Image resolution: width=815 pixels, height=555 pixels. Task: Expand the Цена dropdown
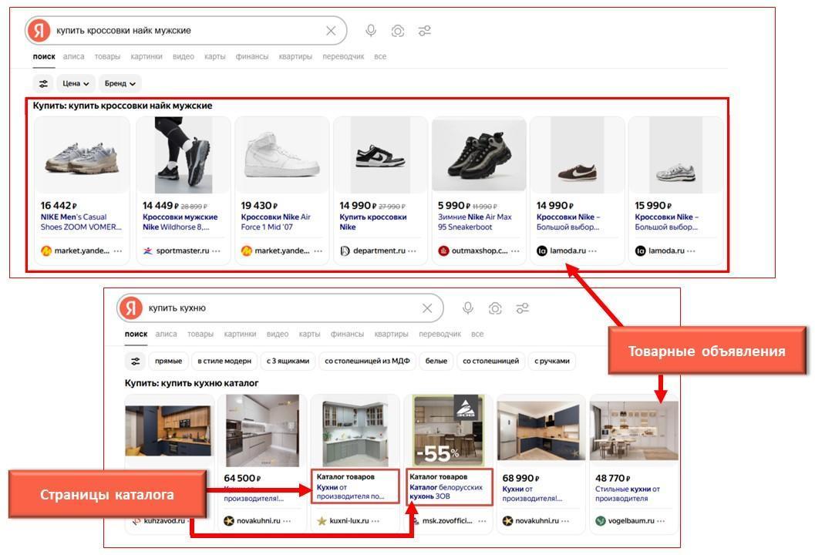click(x=76, y=83)
